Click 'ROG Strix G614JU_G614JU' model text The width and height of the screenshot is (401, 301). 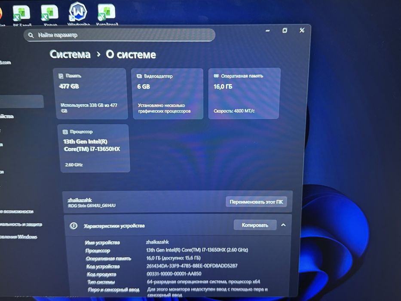tap(92, 206)
